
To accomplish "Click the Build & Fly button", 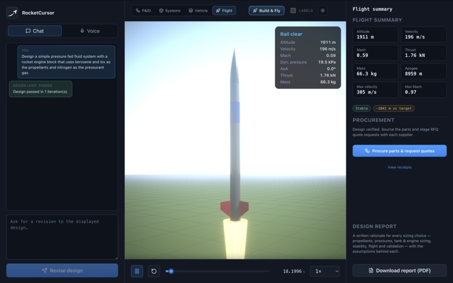I will [x=266, y=11].
